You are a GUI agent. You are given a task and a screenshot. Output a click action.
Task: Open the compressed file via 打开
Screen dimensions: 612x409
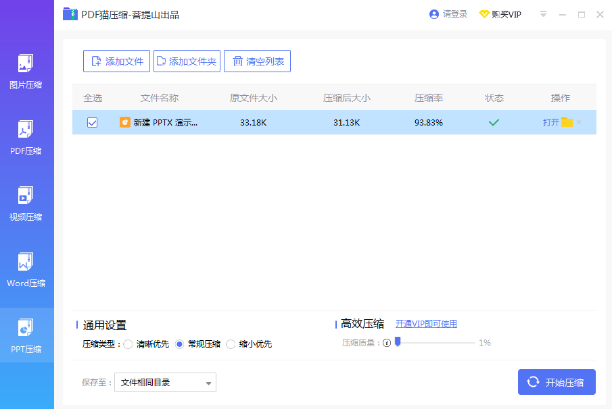pos(550,123)
